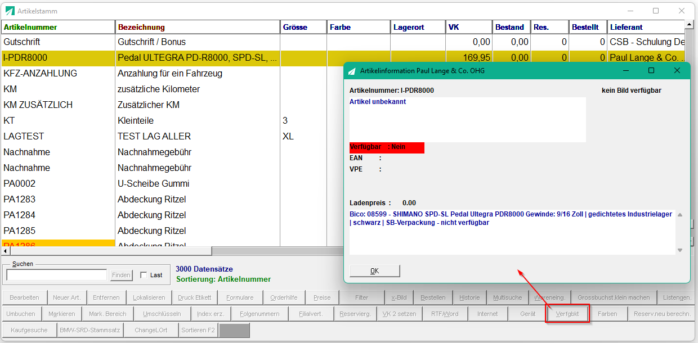The image size is (698, 343).
Task: Click the Entfernen button
Action: tap(106, 297)
